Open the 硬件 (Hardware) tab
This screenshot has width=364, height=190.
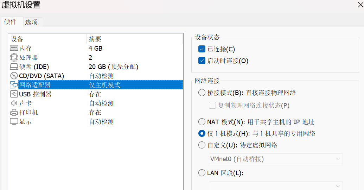[x=11, y=22]
